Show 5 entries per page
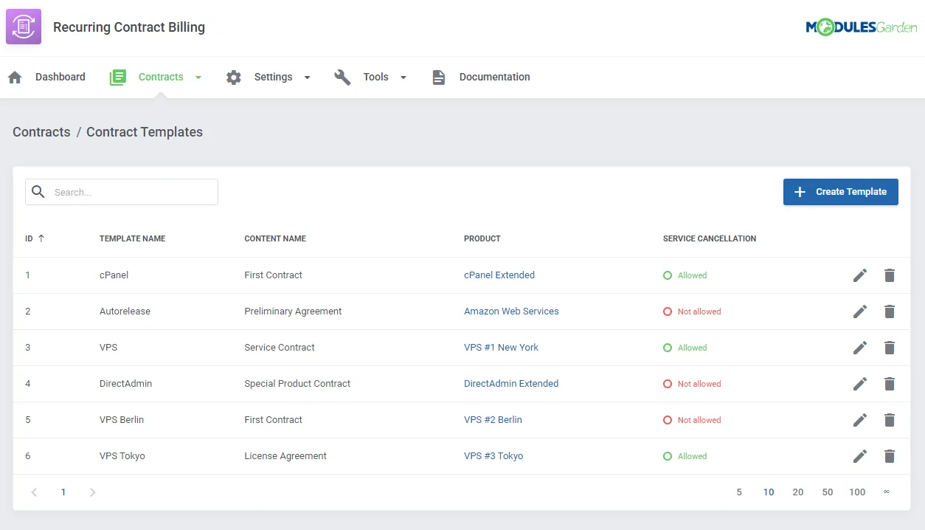This screenshot has width=925, height=530. click(x=739, y=492)
